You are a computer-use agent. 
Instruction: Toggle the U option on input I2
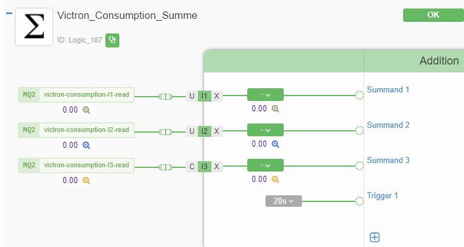click(192, 131)
